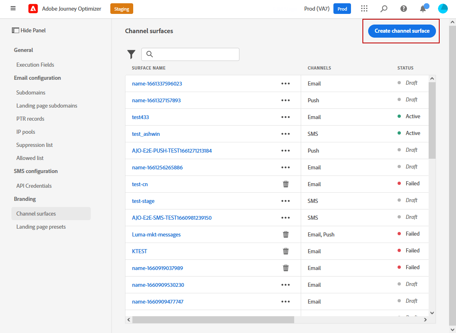
Task: Click the Create channel surface button
Action: [x=402, y=31]
